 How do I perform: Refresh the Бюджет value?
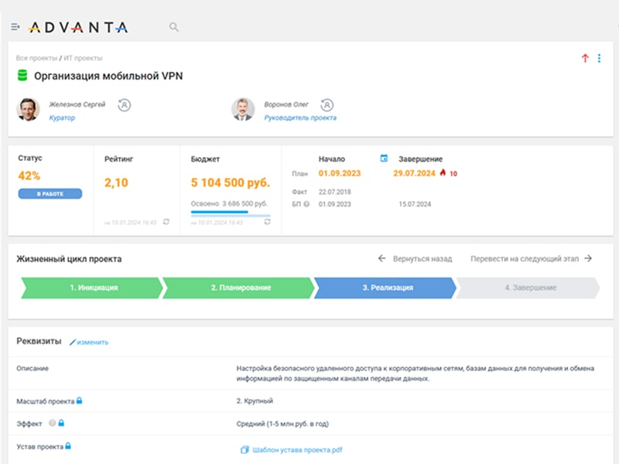click(x=267, y=222)
